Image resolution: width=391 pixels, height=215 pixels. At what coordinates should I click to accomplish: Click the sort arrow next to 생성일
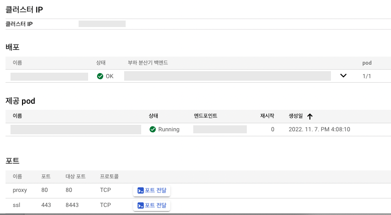click(x=310, y=116)
